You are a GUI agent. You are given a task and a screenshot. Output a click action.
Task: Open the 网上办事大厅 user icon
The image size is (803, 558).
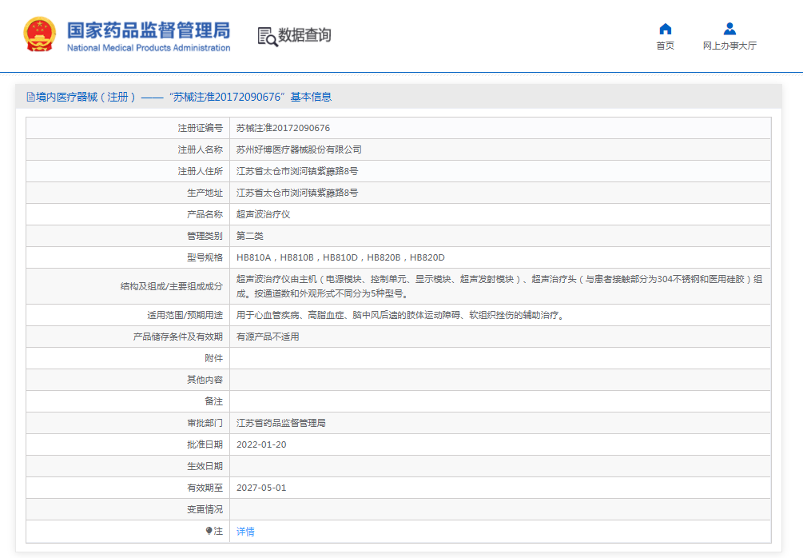click(729, 29)
